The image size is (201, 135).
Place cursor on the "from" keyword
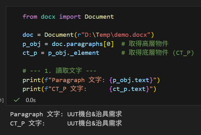(30, 16)
